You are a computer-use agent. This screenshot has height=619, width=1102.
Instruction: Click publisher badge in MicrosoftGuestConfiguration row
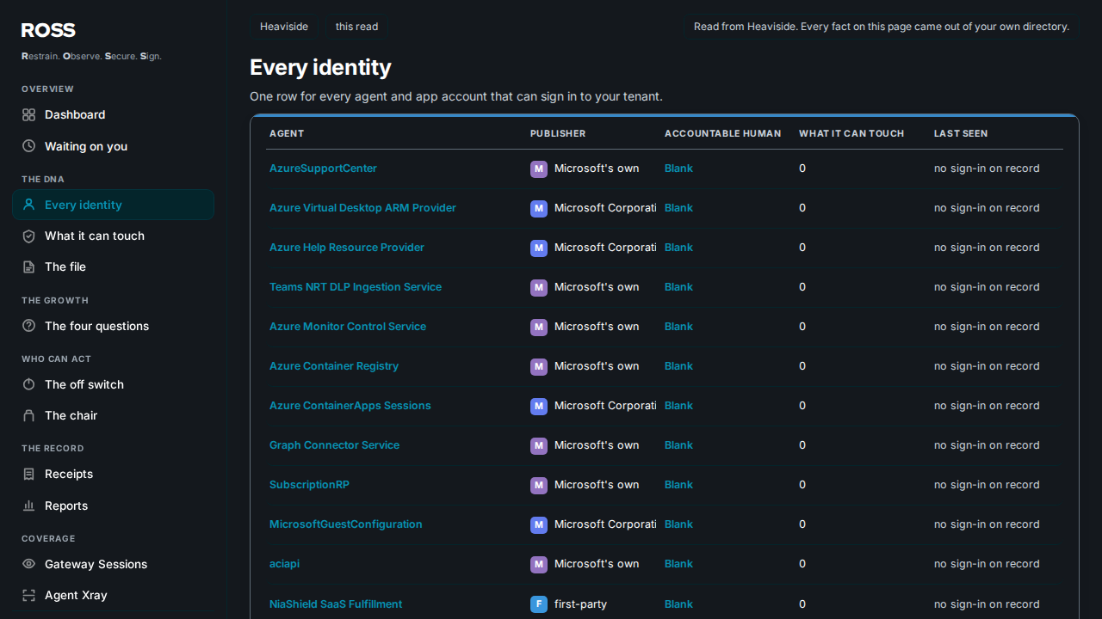[539, 524]
